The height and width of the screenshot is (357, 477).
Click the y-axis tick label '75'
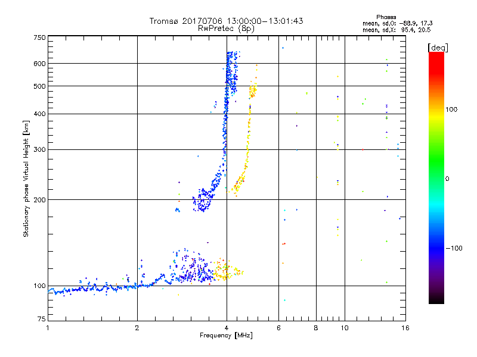click(42, 319)
